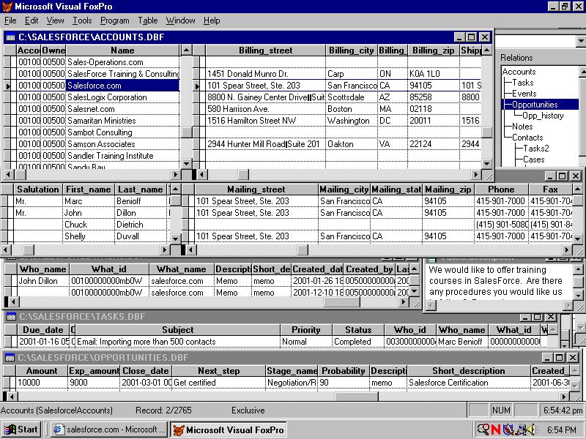Click the Last_name column header in contacts
This screenshot has width=586, height=439.
pos(140,190)
